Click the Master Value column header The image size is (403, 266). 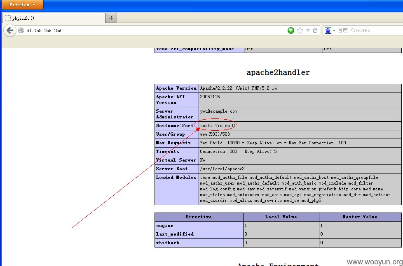[x=360, y=217]
